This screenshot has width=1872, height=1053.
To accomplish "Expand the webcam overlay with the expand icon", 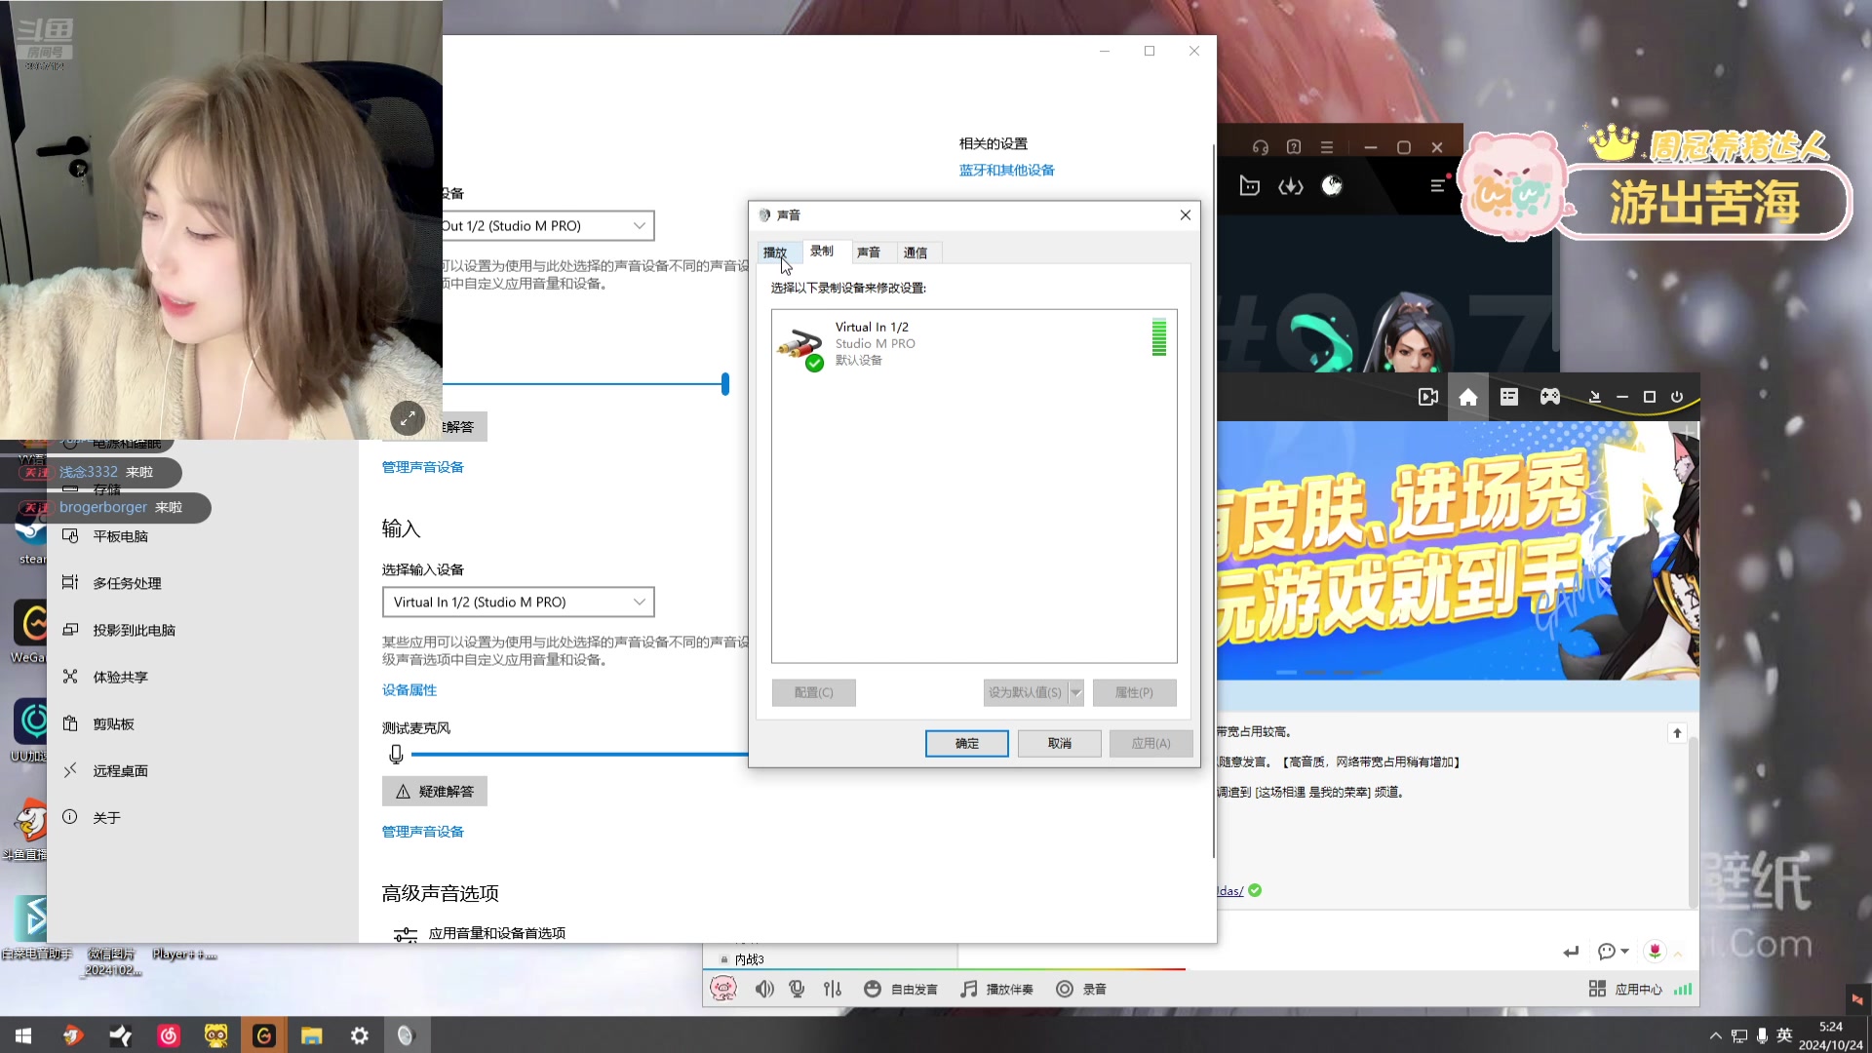I will [x=408, y=418].
